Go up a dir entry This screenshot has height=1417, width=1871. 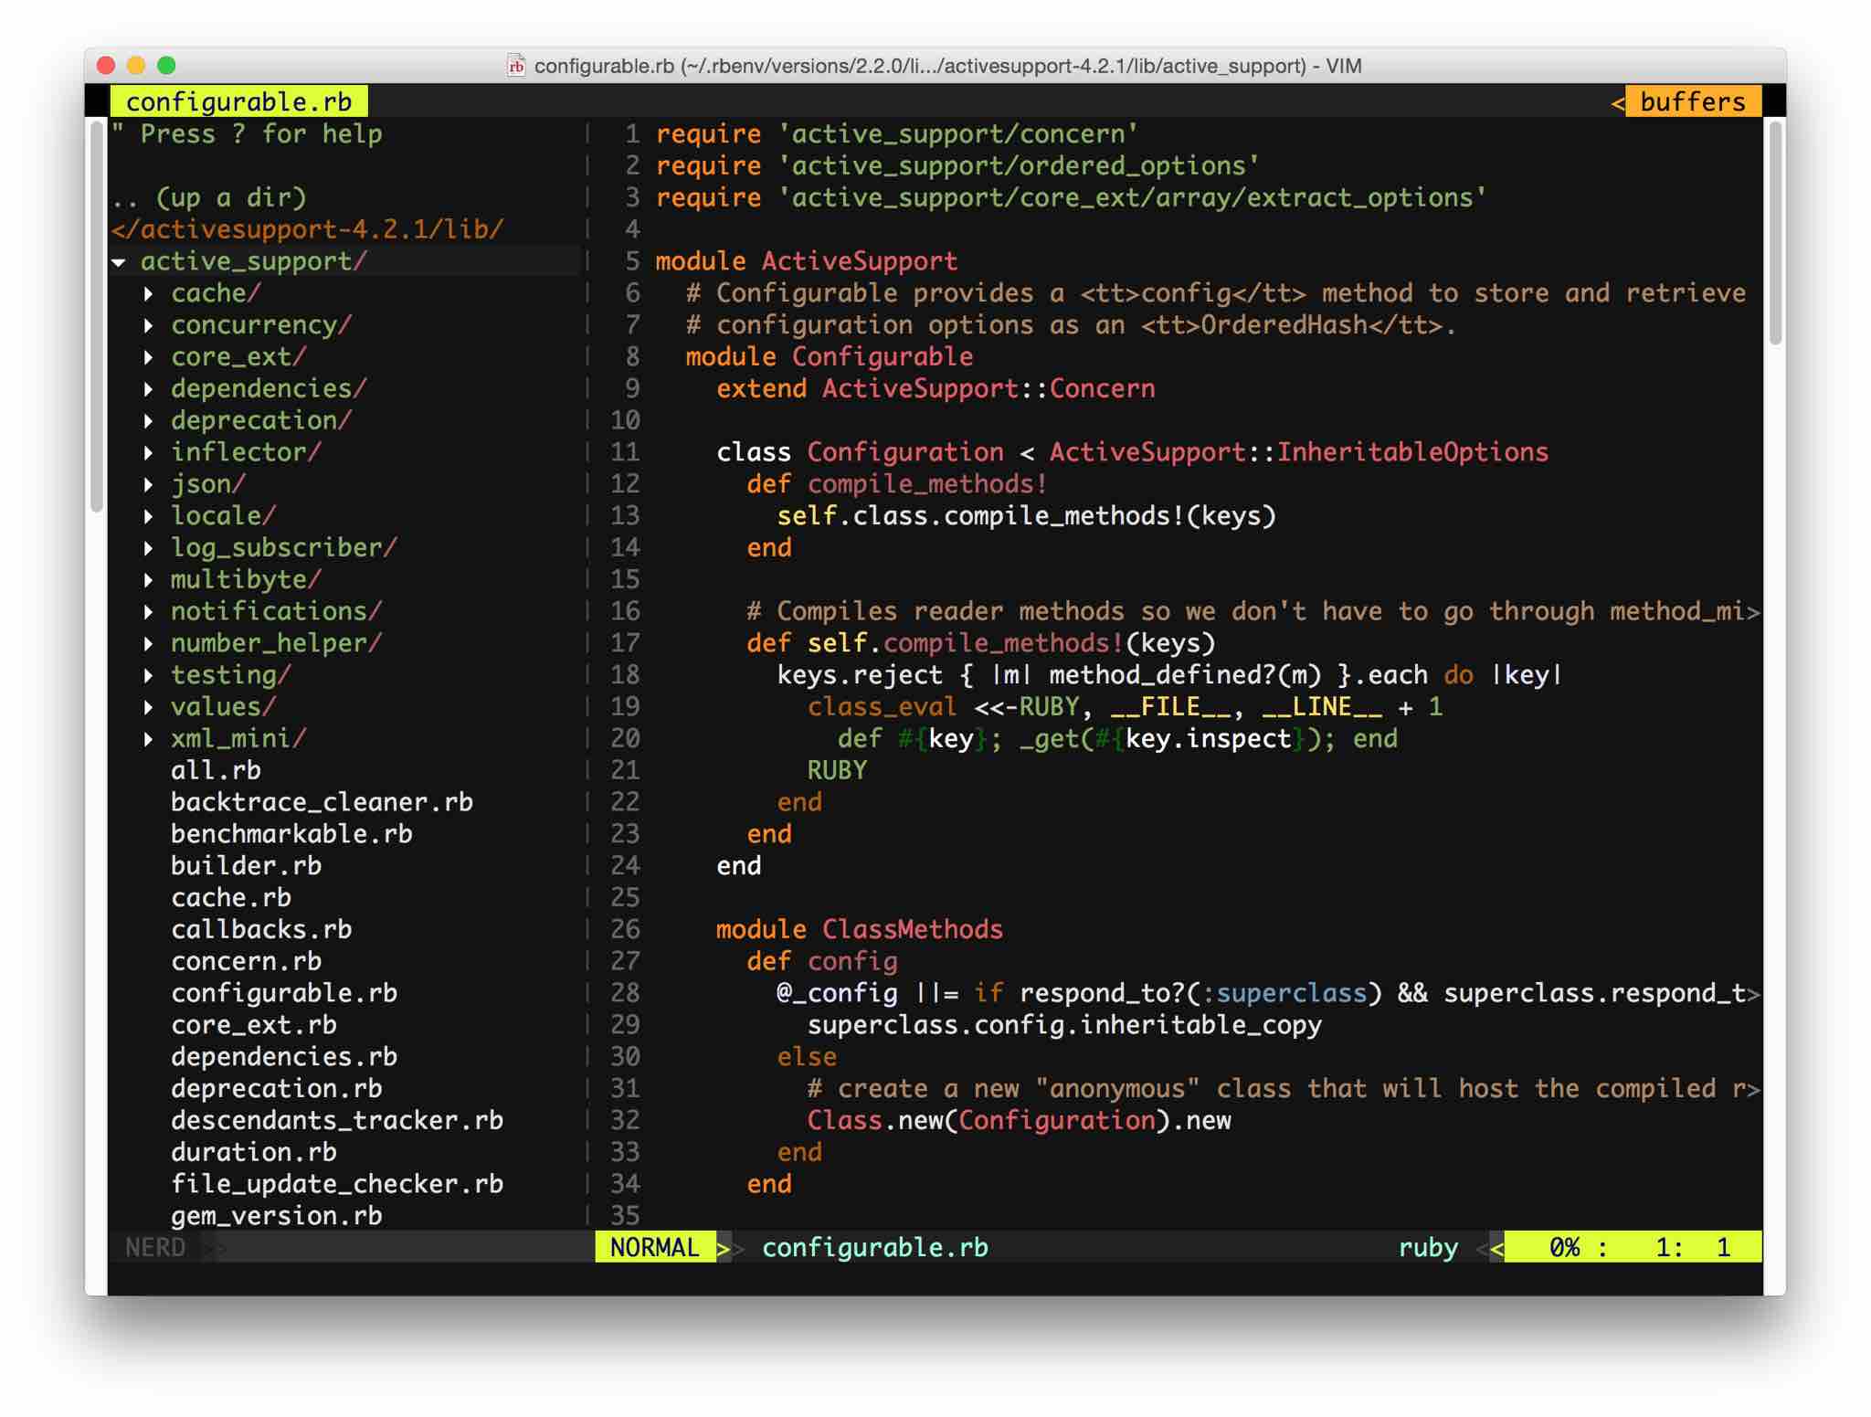coord(209,198)
